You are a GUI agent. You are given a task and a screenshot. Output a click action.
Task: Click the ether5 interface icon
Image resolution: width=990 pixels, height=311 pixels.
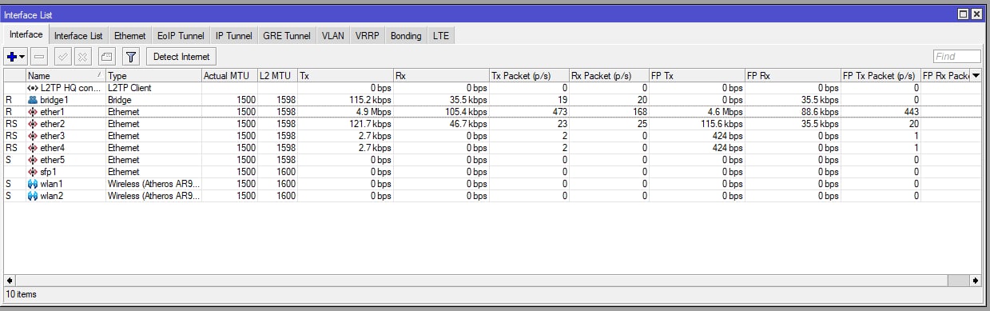pos(33,160)
